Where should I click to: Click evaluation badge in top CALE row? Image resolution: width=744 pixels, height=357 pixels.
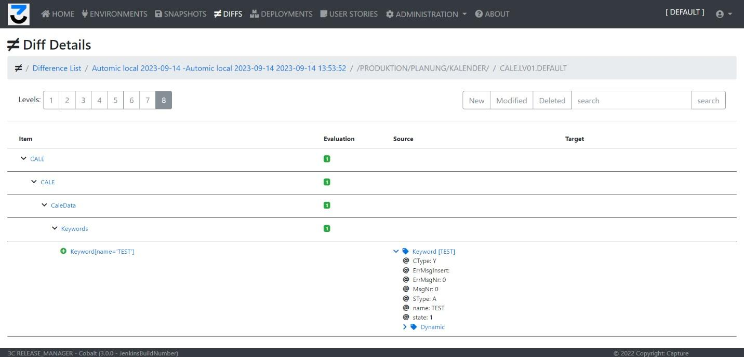coord(327,159)
